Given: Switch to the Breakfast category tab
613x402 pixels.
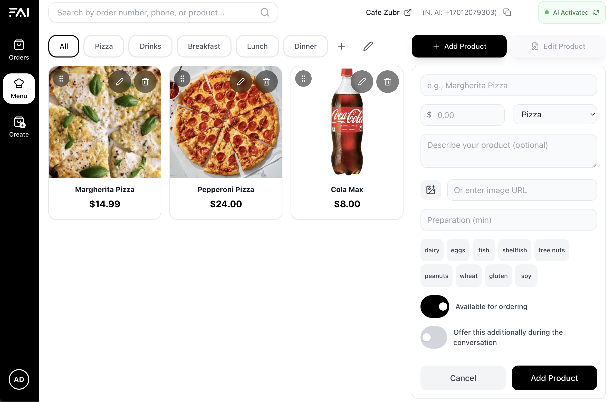Looking at the screenshot, I should pyautogui.click(x=204, y=46).
